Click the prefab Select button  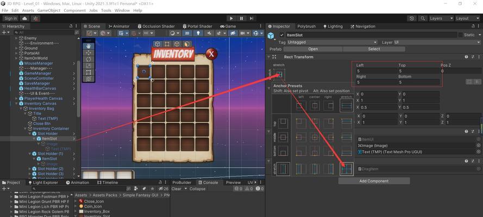(x=374, y=49)
